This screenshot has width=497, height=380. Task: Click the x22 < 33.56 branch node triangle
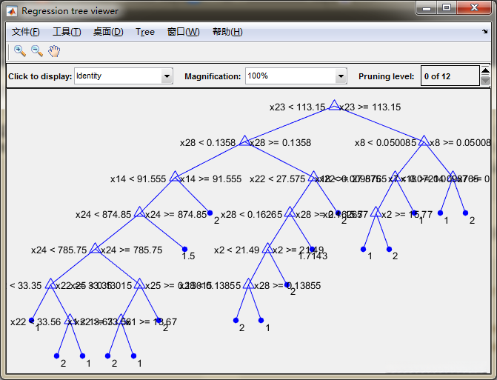pos(70,319)
